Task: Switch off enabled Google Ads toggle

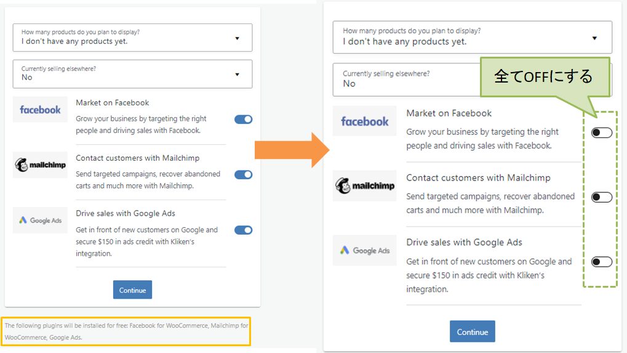Action: pos(243,230)
